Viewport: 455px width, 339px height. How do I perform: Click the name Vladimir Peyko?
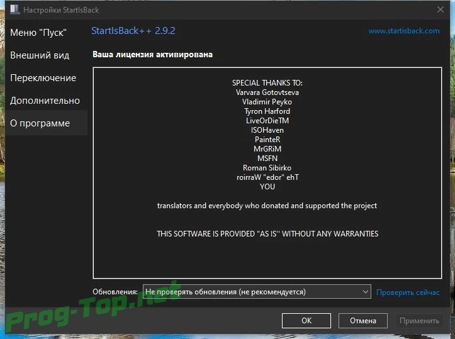pyautogui.click(x=267, y=102)
